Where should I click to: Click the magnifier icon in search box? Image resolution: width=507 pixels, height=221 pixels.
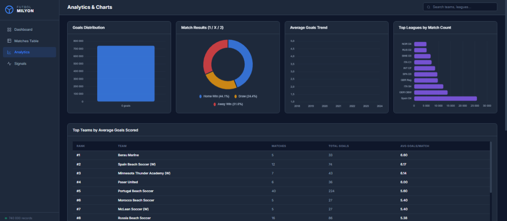(x=429, y=7)
